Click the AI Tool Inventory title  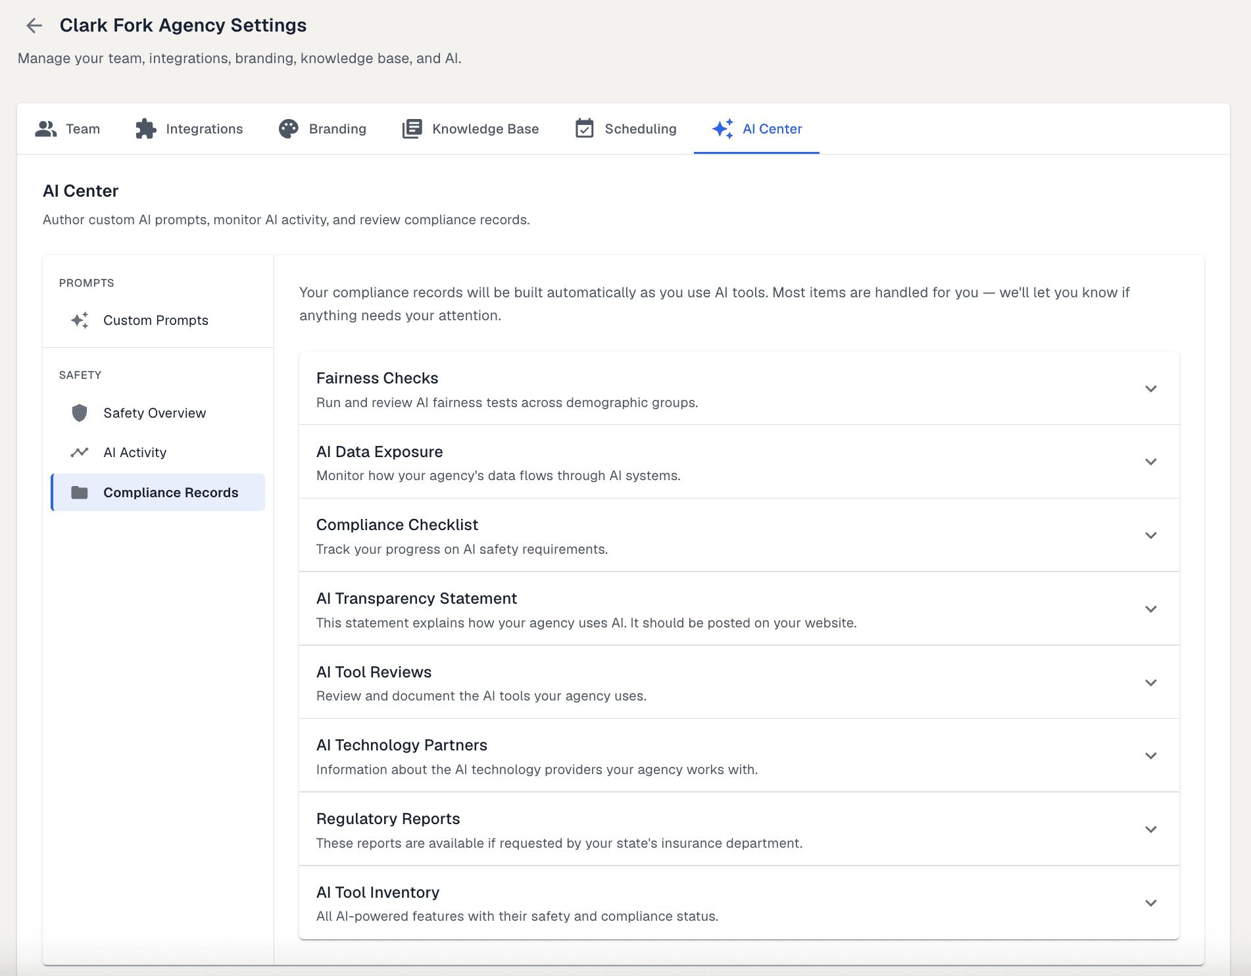pyautogui.click(x=378, y=892)
